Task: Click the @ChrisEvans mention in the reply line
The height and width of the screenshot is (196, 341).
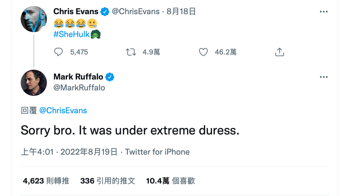Action: [63, 111]
